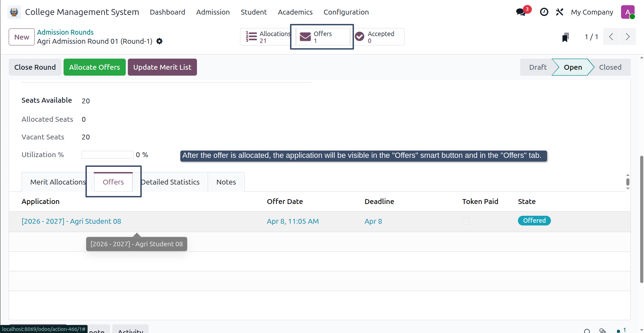644x333 pixels.
Task: Open the Student menu
Action: (254, 12)
